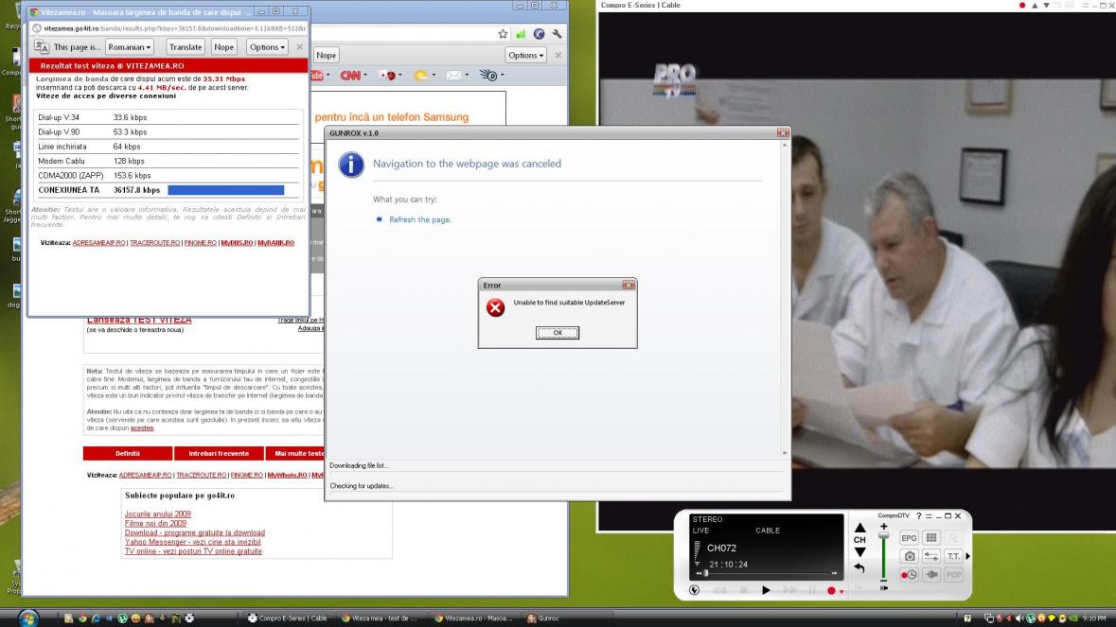Bookmark the page with the star icon

[503, 34]
